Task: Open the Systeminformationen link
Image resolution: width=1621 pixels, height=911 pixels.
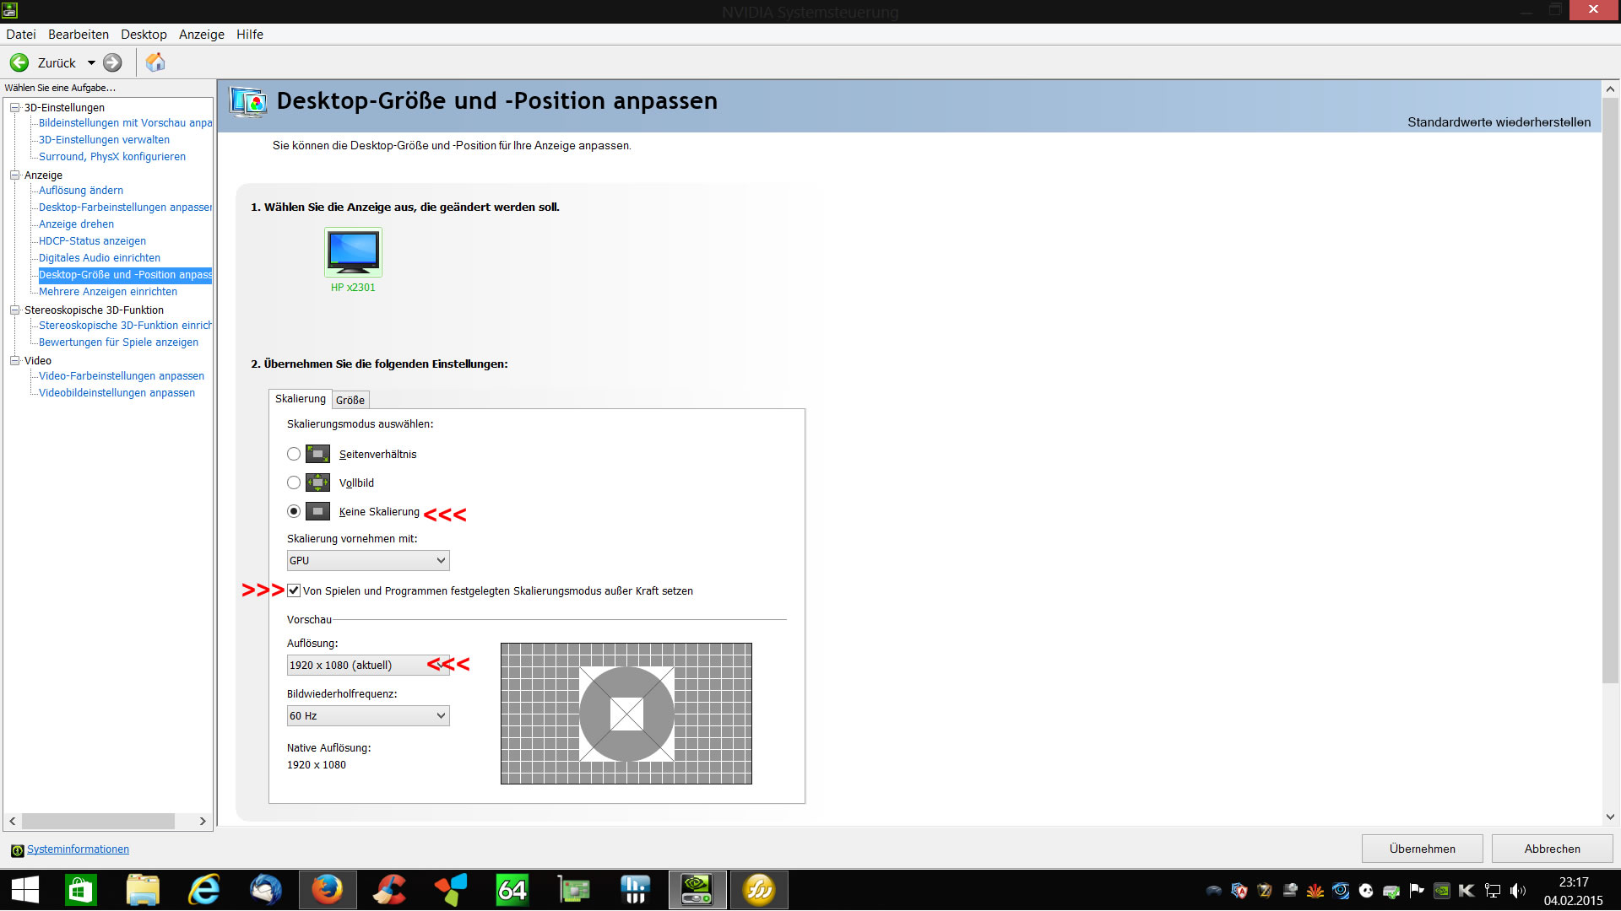Action: (78, 849)
